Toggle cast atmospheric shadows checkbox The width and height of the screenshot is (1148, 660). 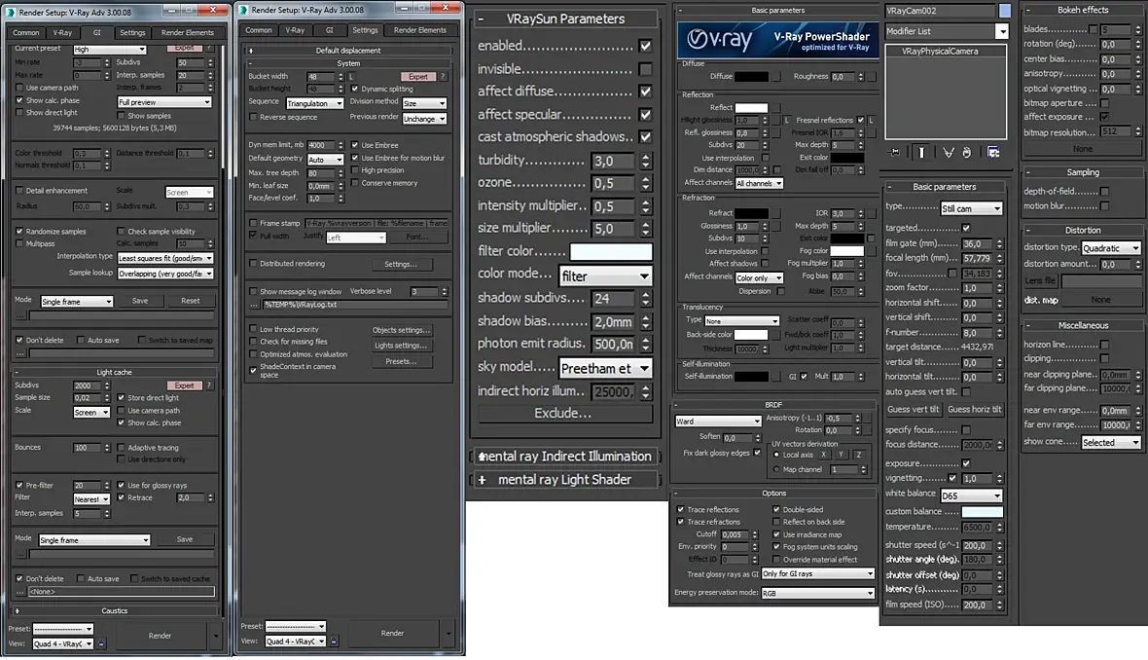[645, 137]
